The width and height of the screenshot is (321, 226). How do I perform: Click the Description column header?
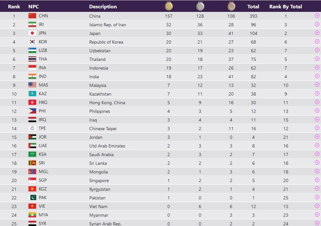coord(103,6)
